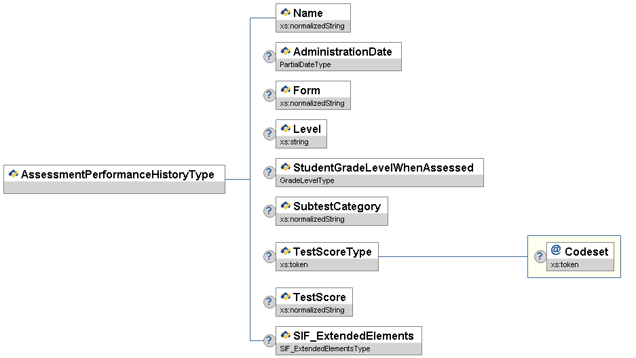Click the question mark icon beside TestScoreType
The width and height of the screenshot is (636, 358).
[269, 256]
